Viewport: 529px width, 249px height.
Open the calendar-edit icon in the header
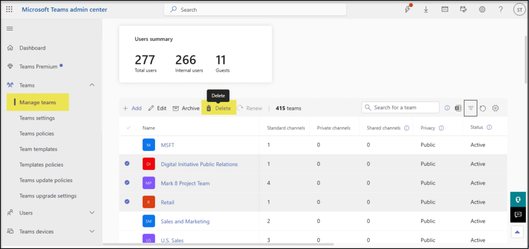tap(463, 9)
